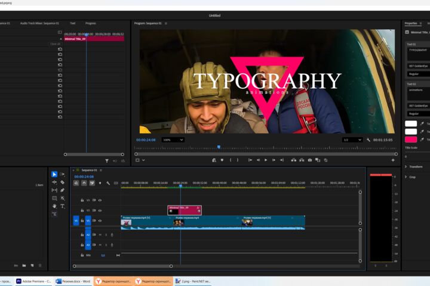Click the Mark Out bracket button
Viewport: 430px width, 286px height.
point(238,160)
